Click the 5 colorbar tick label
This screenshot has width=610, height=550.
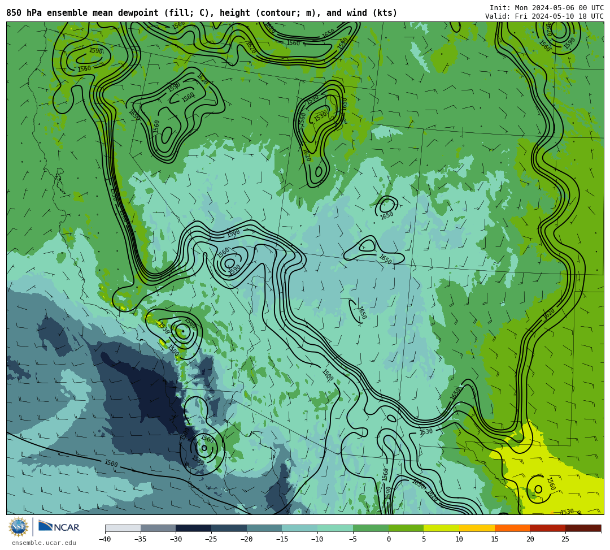(x=424, y=539)
